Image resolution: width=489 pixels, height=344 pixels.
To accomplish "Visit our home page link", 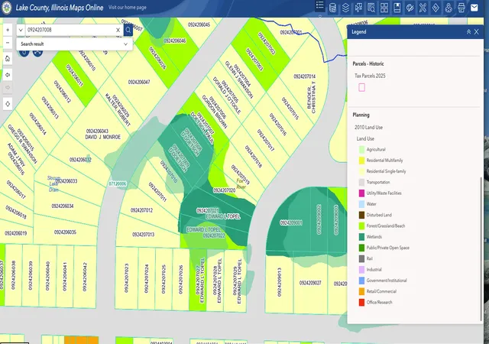I will coord(128,7).
